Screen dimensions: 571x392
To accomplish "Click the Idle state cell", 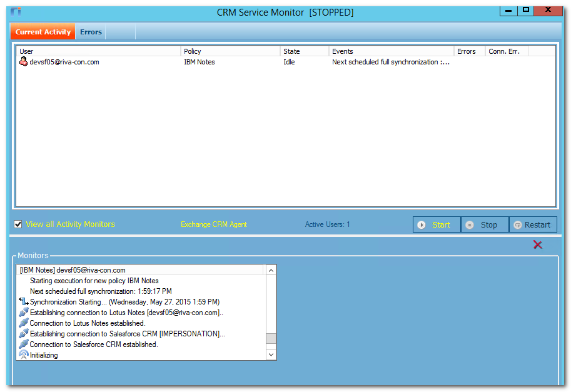I will pyautogui.click(x=289, y=62).
